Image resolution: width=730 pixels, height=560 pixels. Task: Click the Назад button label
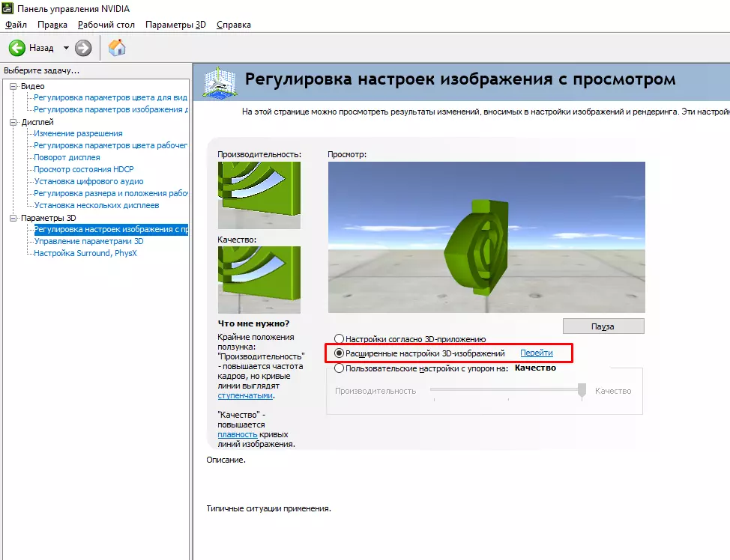click(x=41, y=48)
